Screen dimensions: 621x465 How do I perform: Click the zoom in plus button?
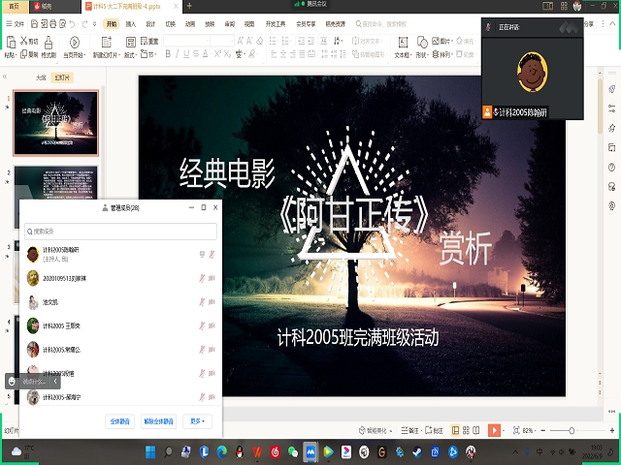pos(612,430)
